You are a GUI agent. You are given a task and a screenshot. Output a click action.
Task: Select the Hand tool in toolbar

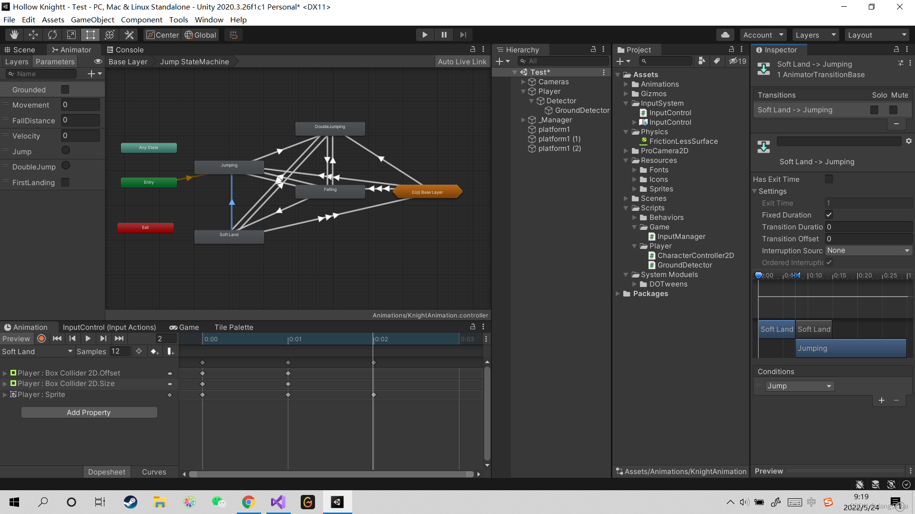[x=14, y=35]
